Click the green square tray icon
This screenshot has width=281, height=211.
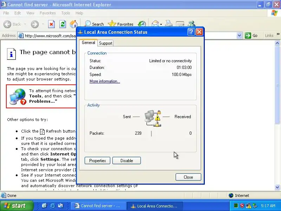point(236,206)
